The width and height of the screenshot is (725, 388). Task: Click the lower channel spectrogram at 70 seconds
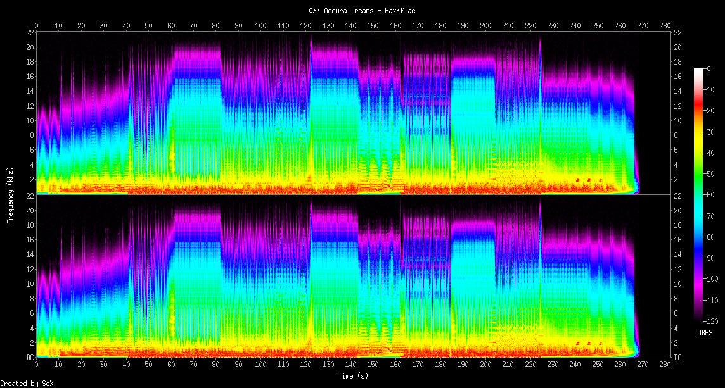coord(193,278)
